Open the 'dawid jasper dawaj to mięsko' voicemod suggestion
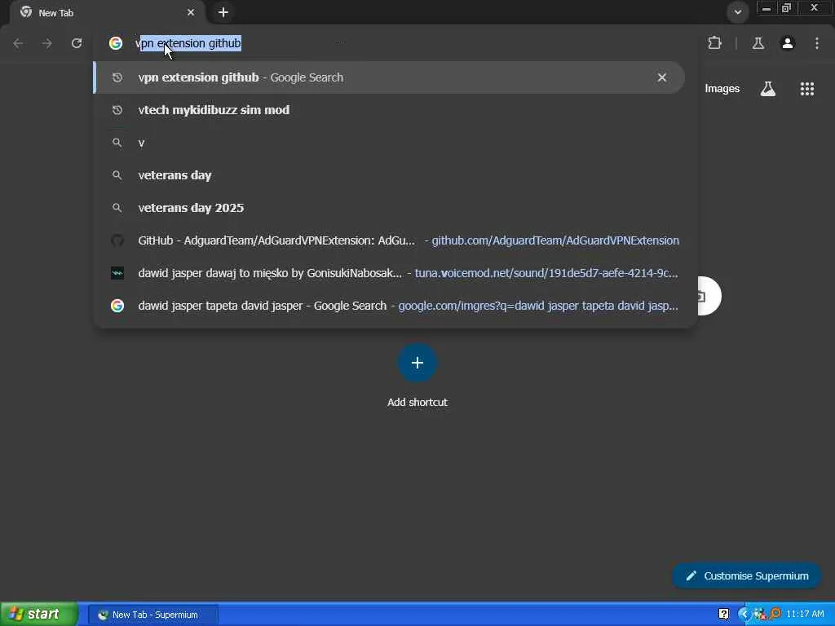 389,273
